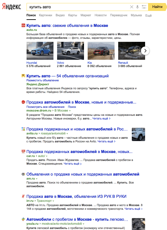Screen dimensions: 167x230
Task: Activate voice search microphone icon
Action: click(x=137, y=7)
